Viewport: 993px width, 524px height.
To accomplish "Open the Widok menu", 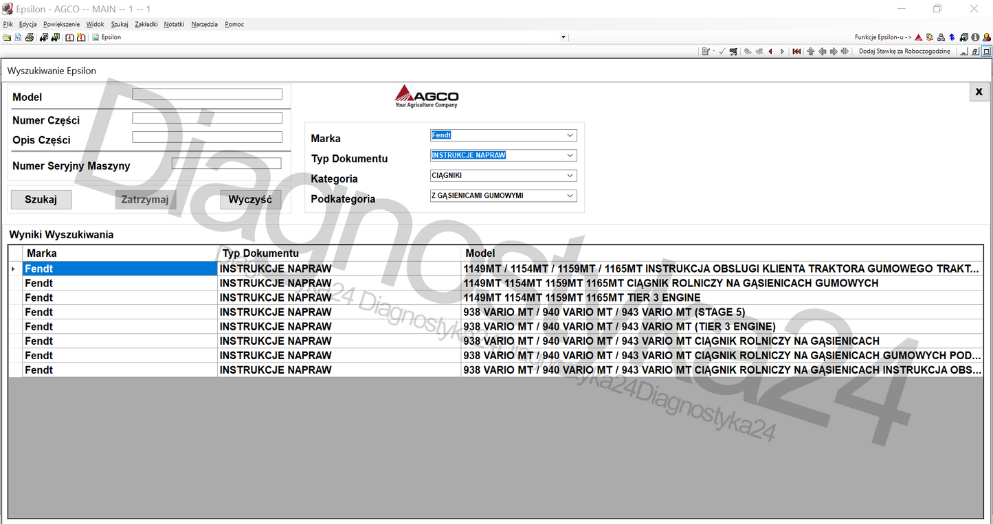I will tap(95, 24).
